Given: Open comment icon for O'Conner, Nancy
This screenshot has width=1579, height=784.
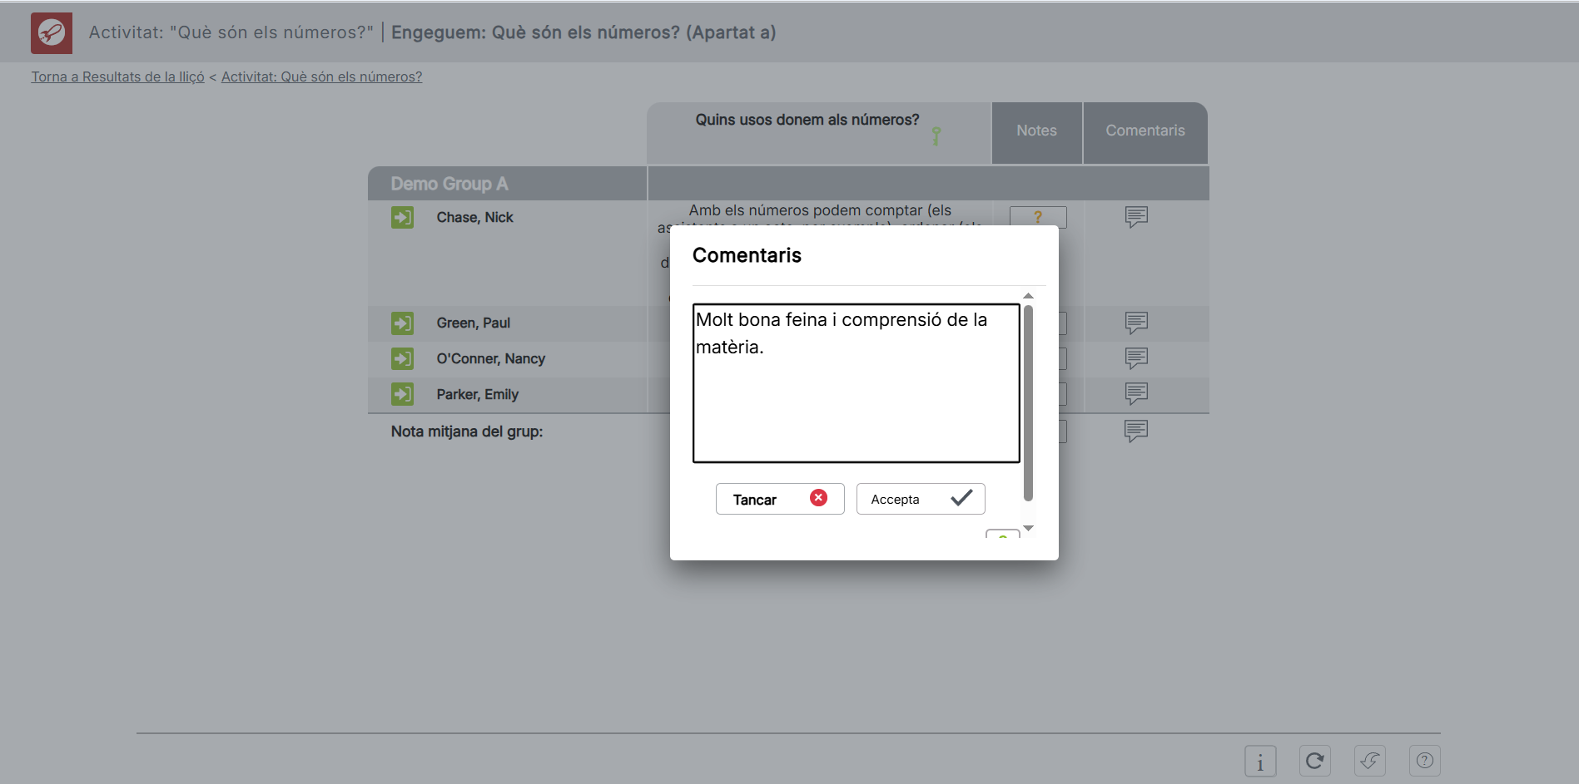Looking at the screenshot, I should (1136, 358).
